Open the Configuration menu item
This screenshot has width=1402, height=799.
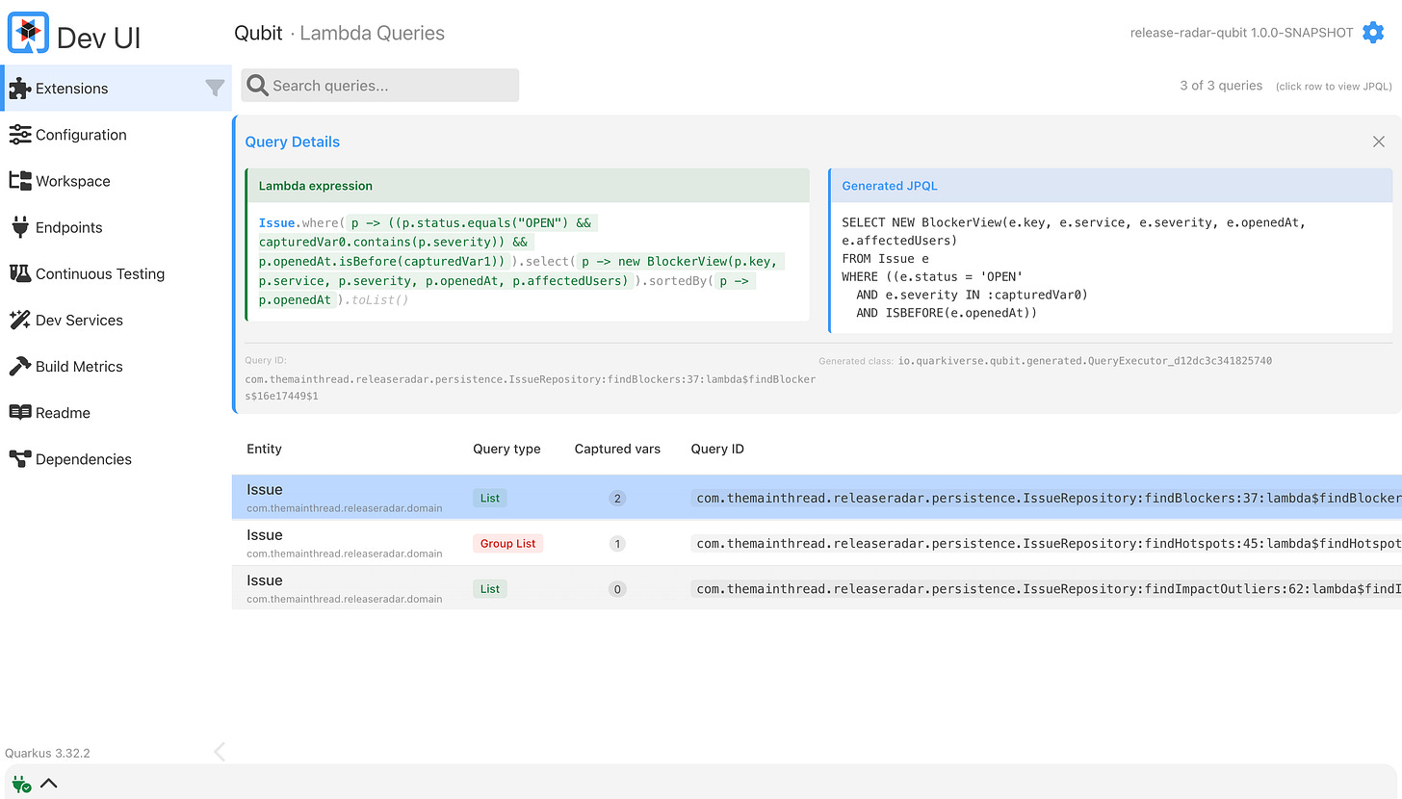tap(117, 135)
